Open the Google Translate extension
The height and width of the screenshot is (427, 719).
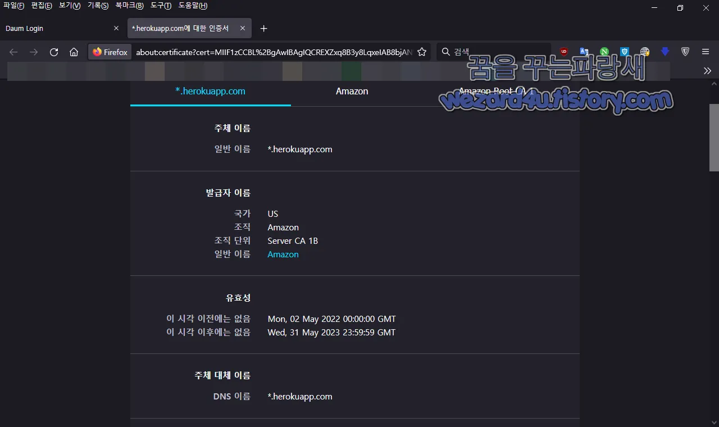[584, 52]
